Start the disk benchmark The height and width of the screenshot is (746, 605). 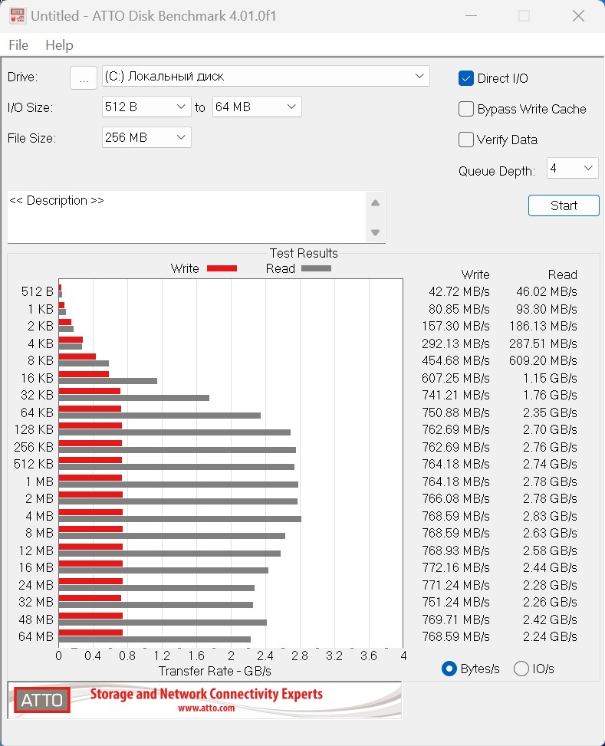click(x=564, y=205)
